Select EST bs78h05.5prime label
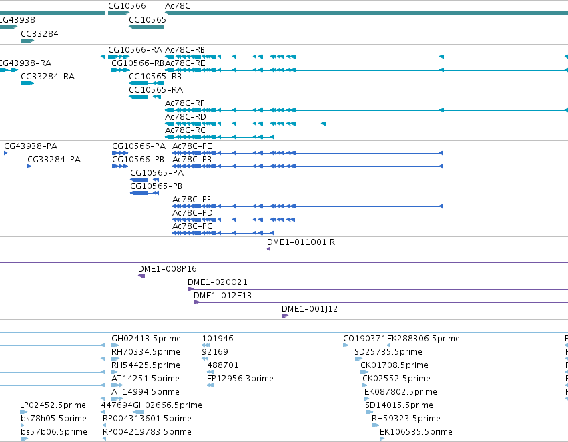Viewport: 568px width, 442px height. click(x=53, y=419)
